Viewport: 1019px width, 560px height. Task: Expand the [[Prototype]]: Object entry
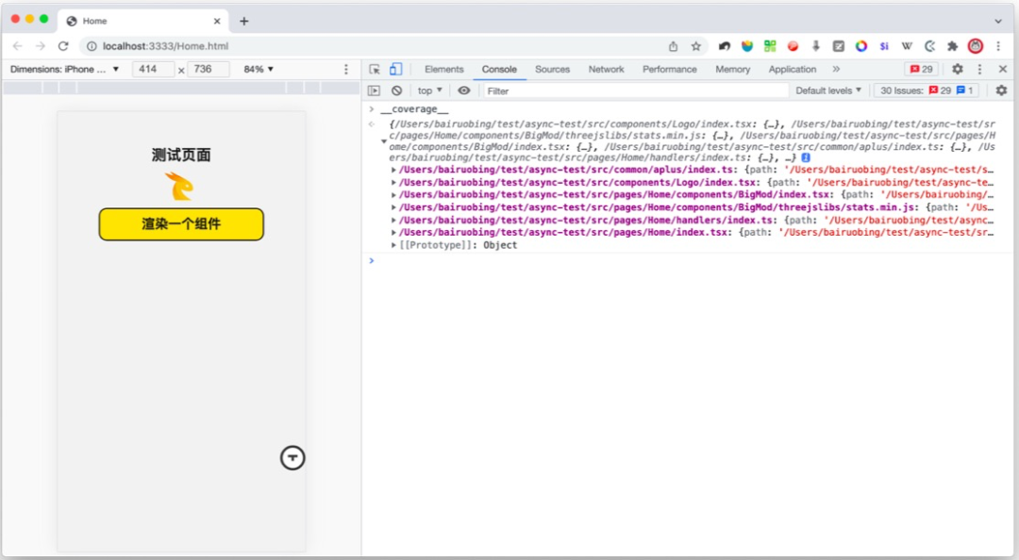pyautogui.click(x=393, y=245)
